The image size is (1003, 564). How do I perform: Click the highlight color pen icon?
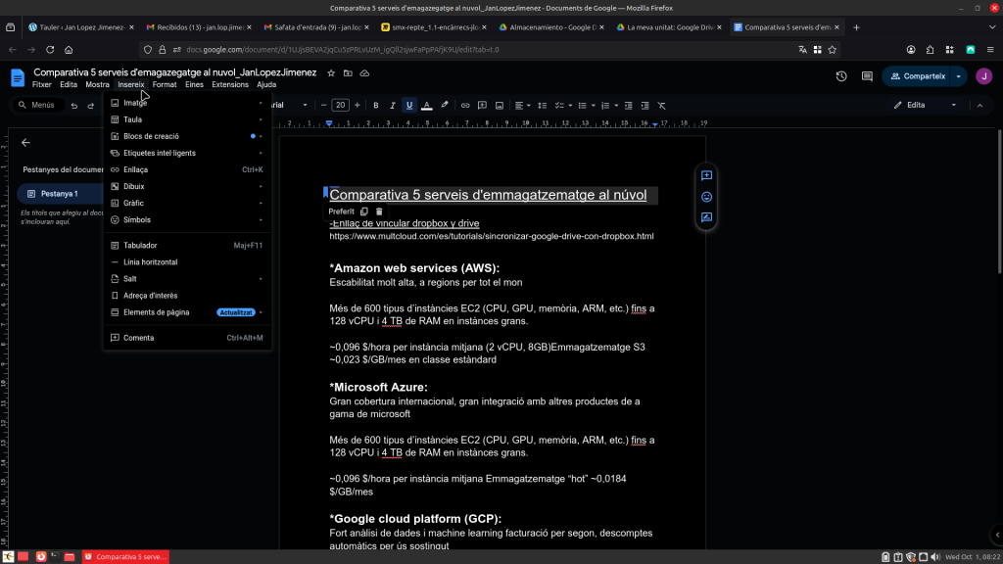click(444, 105)
